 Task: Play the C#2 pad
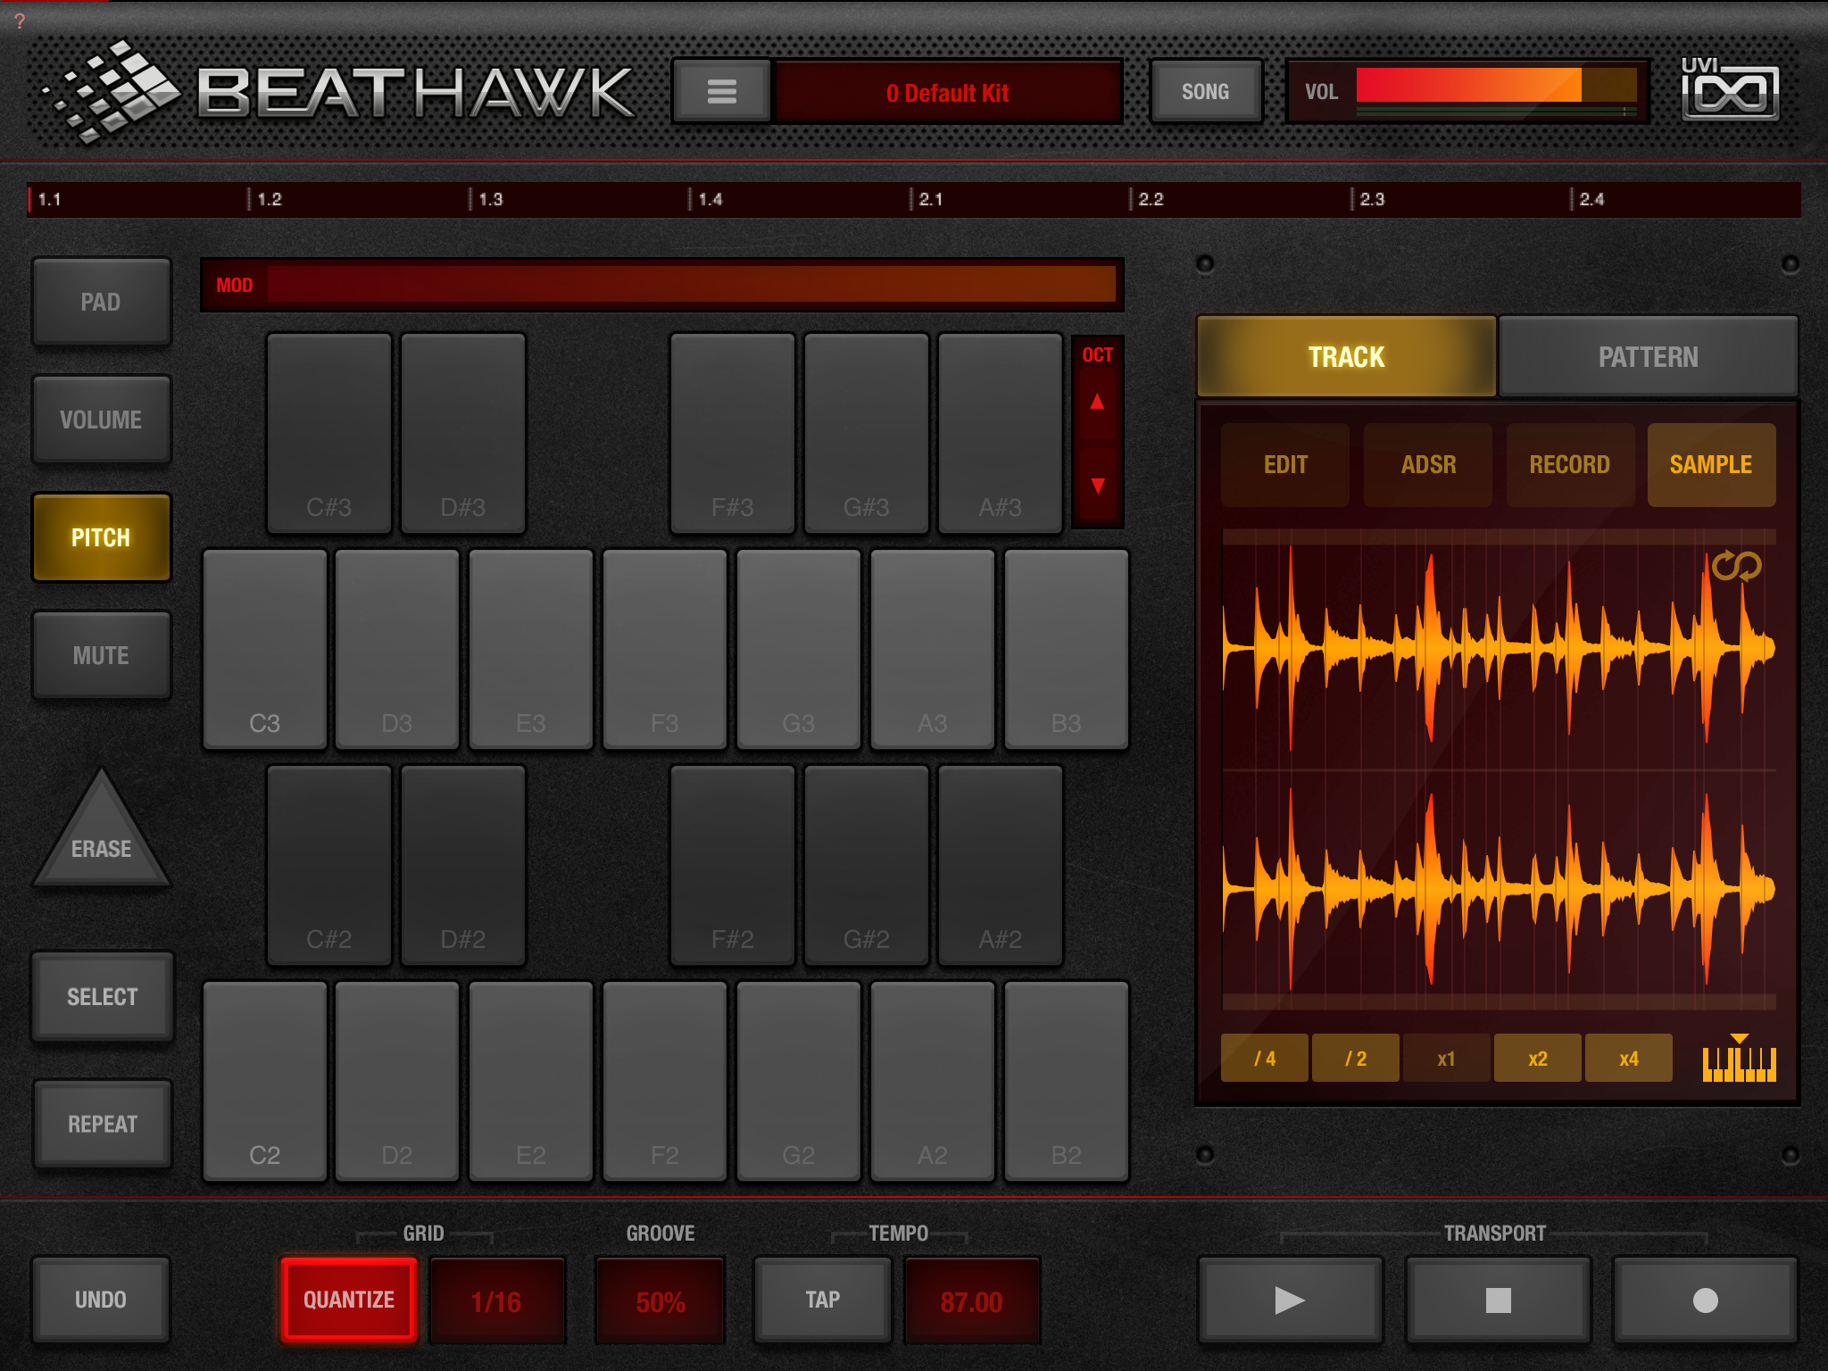(x=329, y=866)
